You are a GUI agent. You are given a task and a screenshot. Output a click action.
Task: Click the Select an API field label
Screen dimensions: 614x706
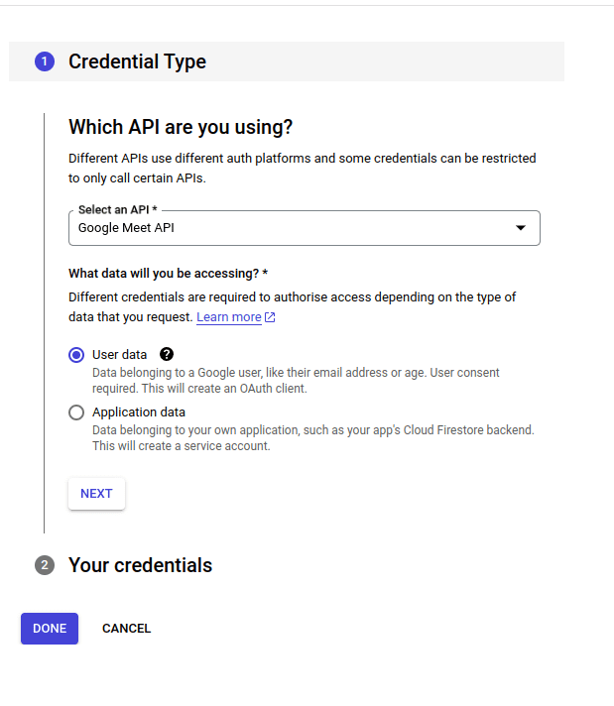(x=118, y=210)
